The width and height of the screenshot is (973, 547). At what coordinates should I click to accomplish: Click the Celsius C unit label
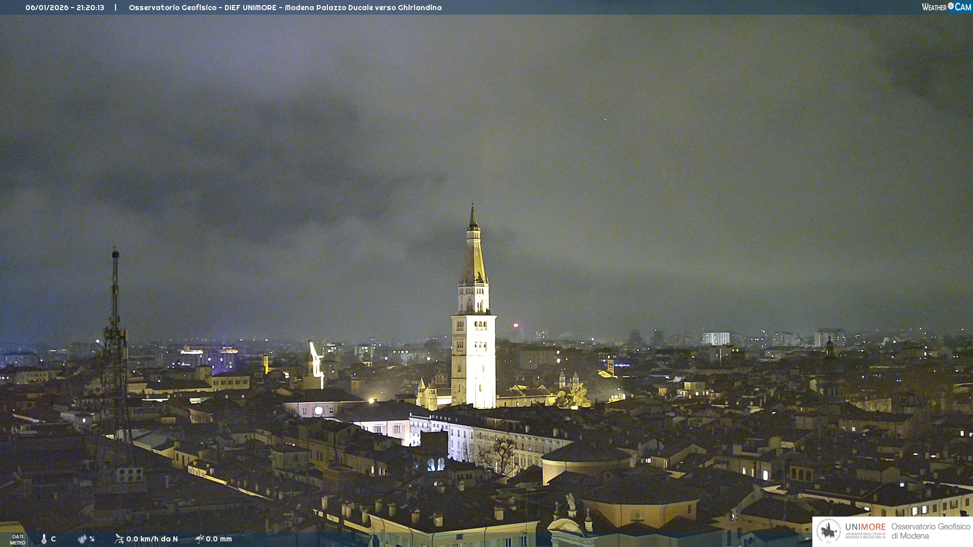53,539
